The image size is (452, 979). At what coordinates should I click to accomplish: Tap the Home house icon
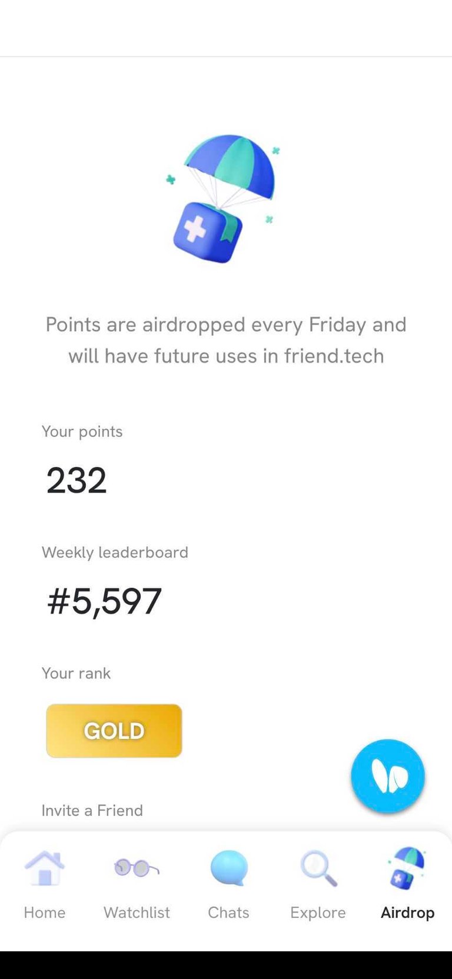tap(45, 868)
